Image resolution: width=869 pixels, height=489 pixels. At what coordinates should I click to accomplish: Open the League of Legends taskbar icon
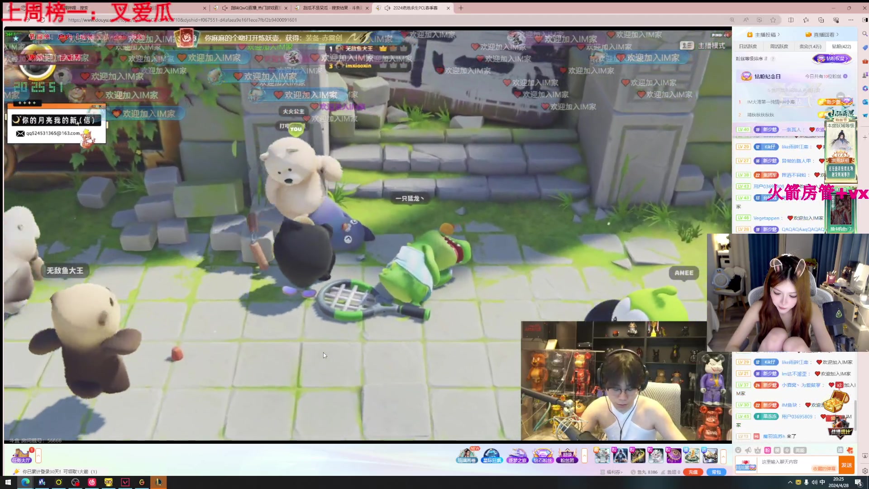click(158, 482)
